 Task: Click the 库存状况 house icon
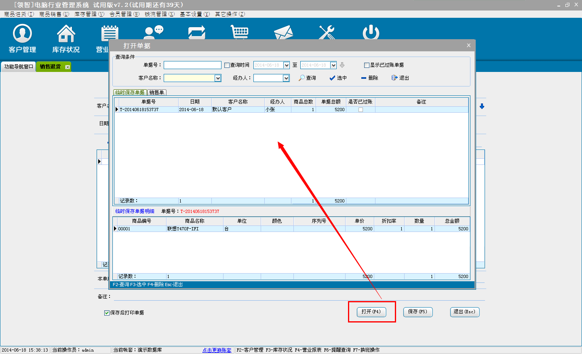click(66, 34)
